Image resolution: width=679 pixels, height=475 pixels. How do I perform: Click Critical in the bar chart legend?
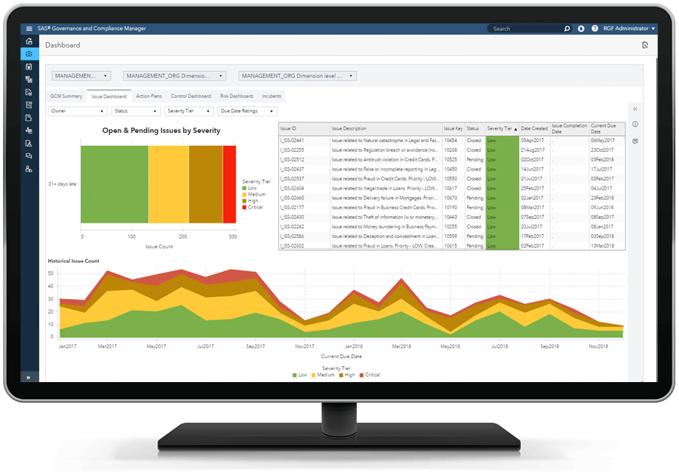(253, 207)
